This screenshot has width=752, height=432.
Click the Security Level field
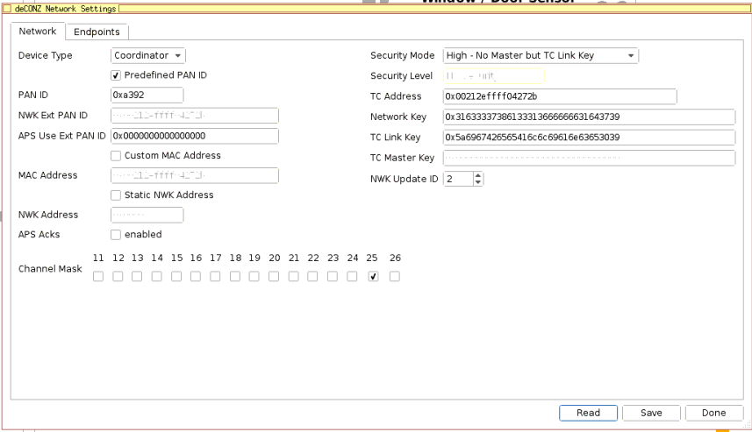pyautogui.click(x=493, y=75)
